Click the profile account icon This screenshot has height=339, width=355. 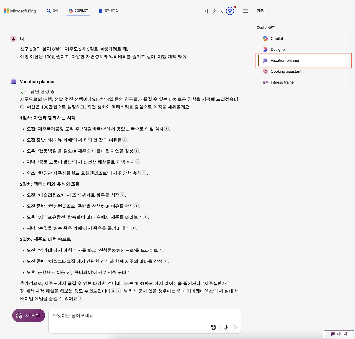click(x=215, y=11)
